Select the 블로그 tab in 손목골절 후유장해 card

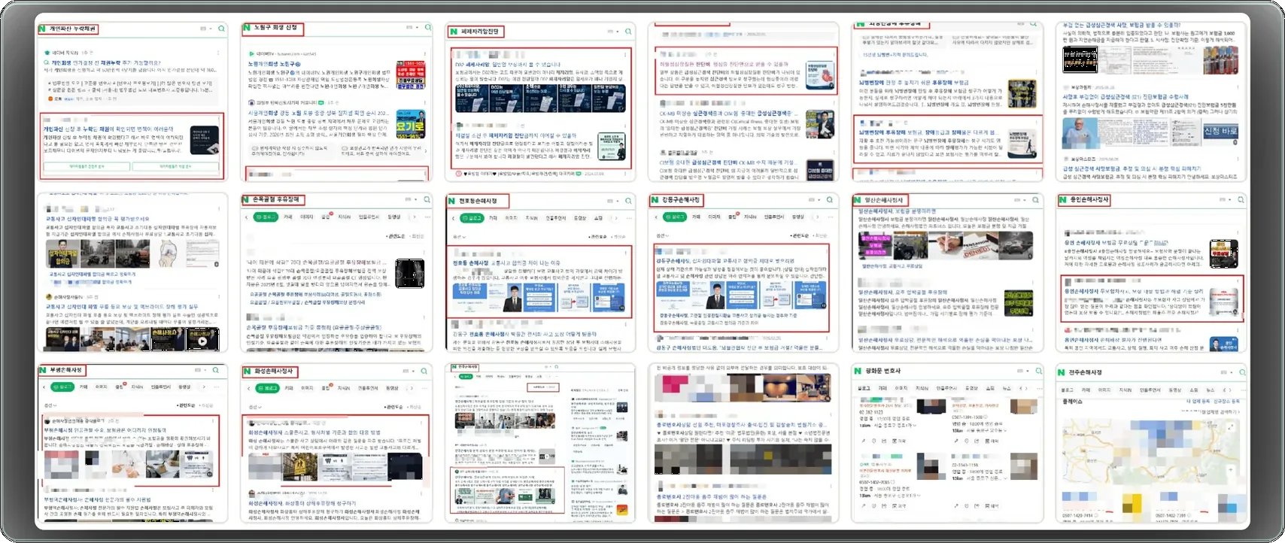266,217
